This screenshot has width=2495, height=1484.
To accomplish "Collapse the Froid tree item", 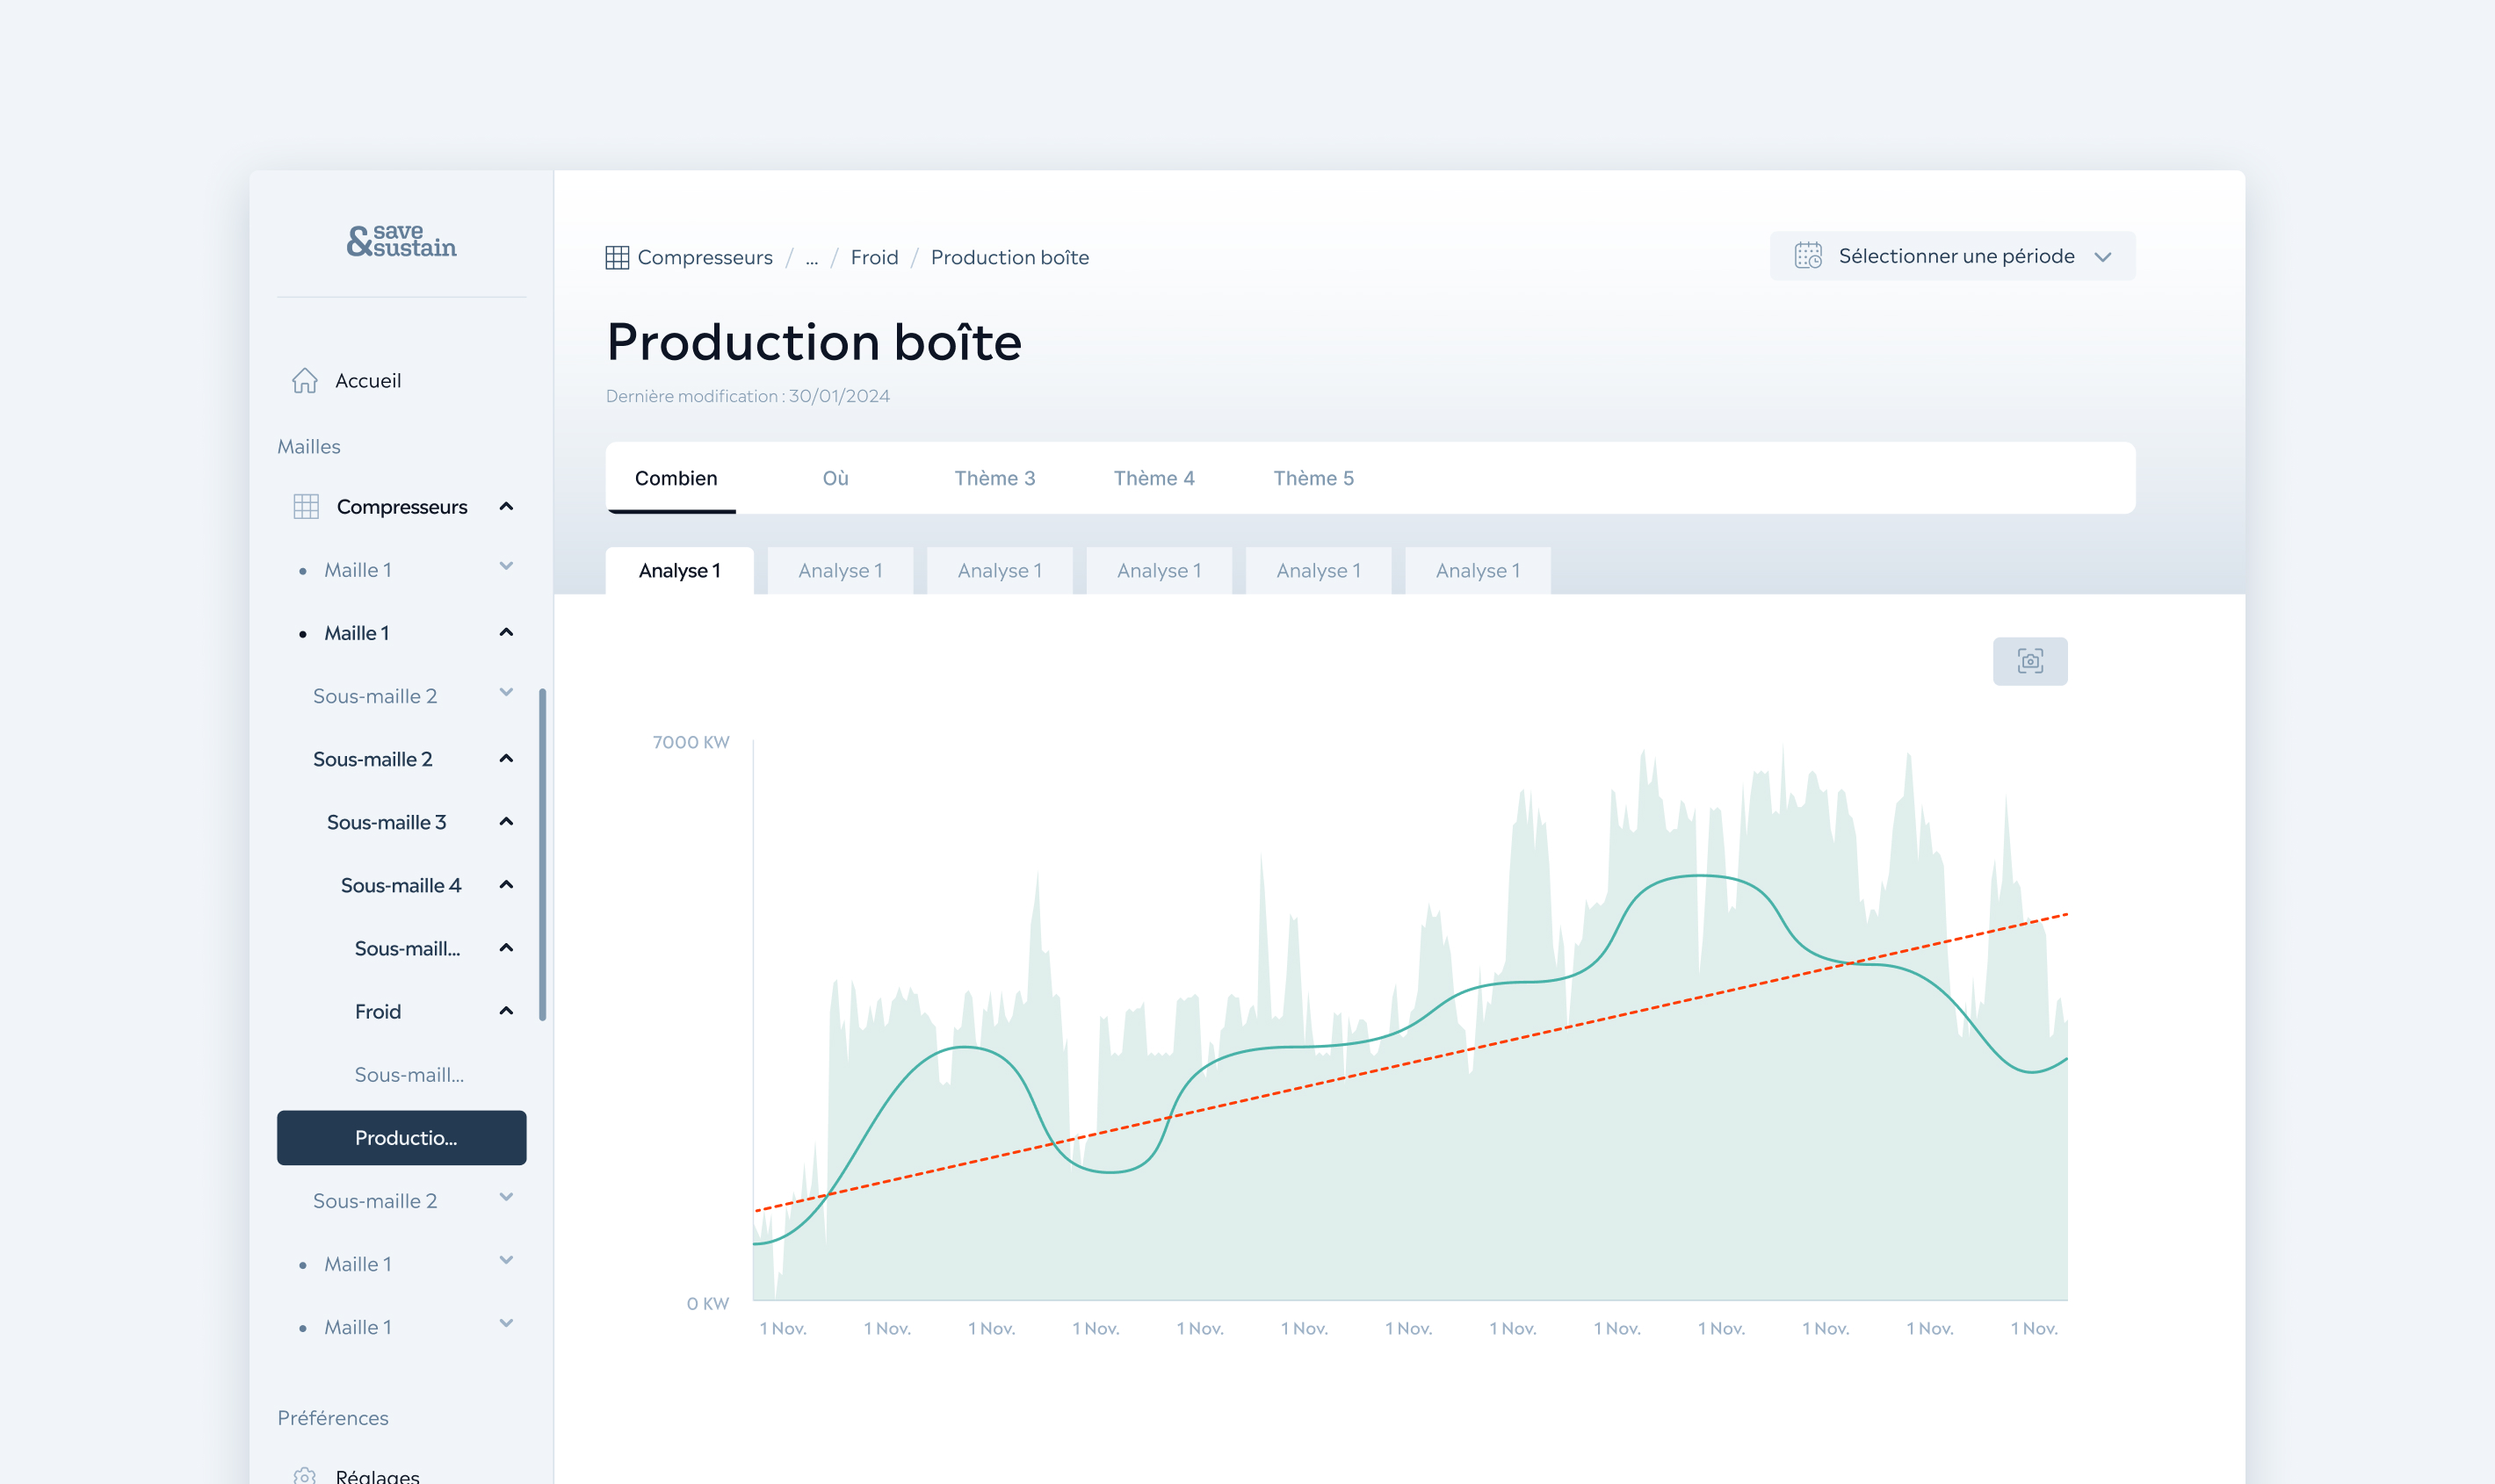I will click(x=506, y=1011).
